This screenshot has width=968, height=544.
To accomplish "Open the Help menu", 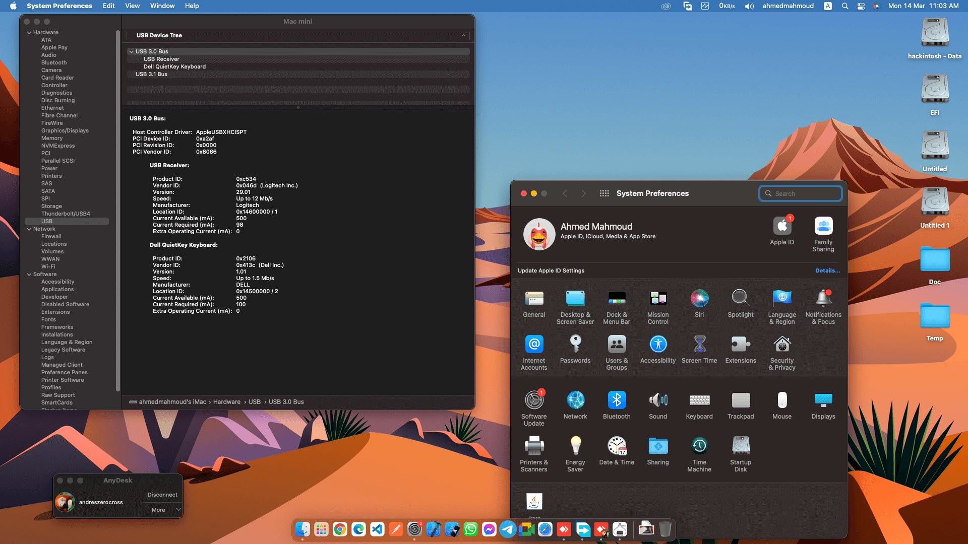I will coord(192,6).
